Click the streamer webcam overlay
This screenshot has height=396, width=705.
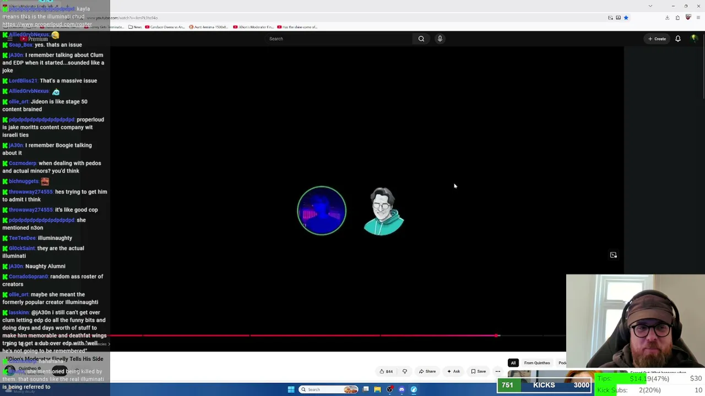tap(635, 322)
